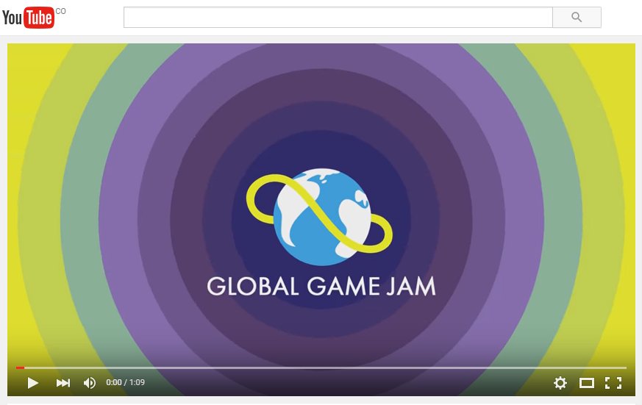Screen dimensions: 642x405
Task: Play the Global Game Jam video
Action: (33, 383)
